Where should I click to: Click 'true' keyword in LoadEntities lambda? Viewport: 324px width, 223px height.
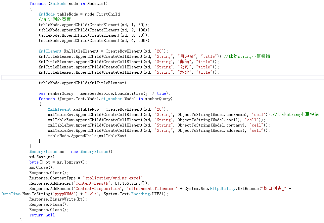pyautogui.click(x=161, y=93)
